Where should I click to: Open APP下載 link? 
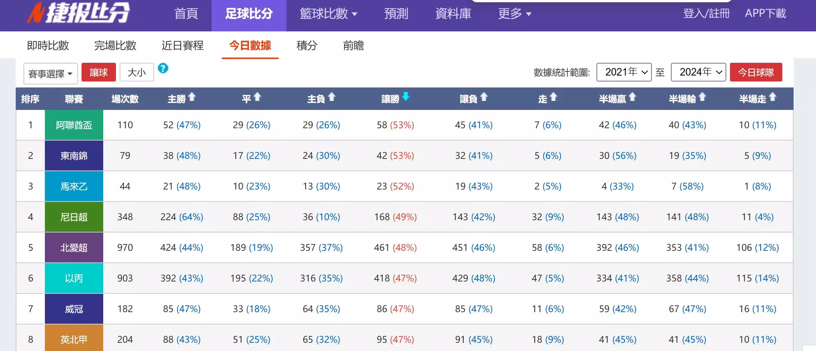(x=766, y=13)
